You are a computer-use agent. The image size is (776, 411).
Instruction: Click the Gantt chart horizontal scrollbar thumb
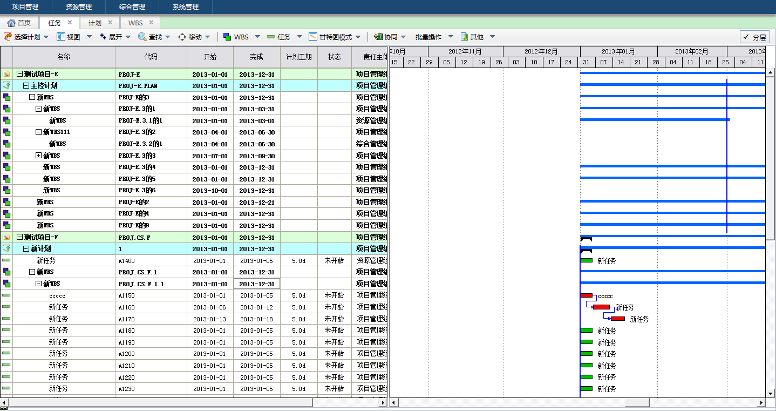point(637,402)
